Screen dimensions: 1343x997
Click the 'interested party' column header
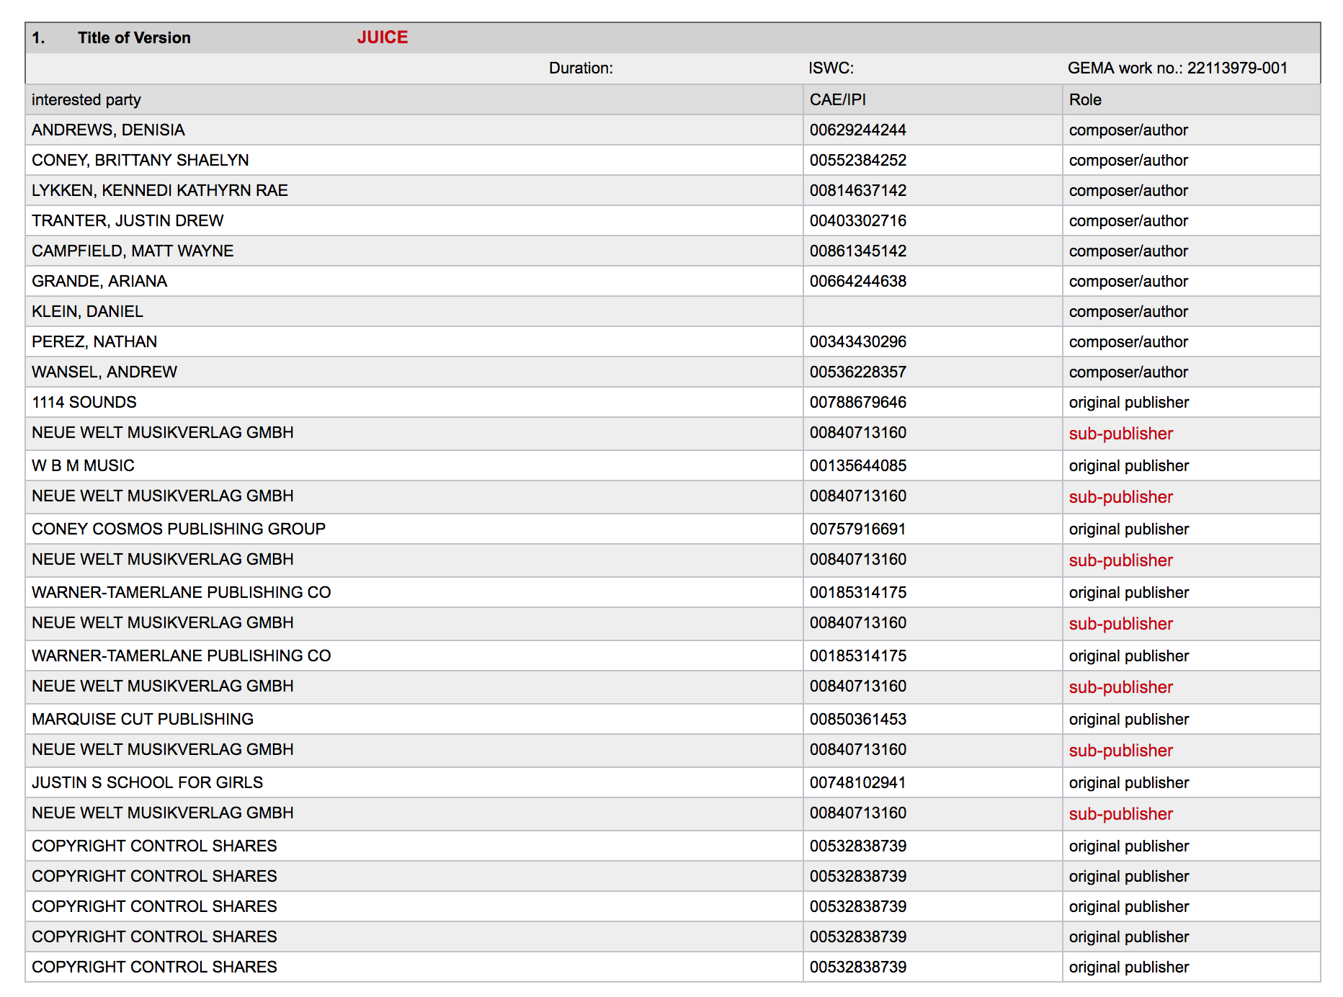click(86, 100)
